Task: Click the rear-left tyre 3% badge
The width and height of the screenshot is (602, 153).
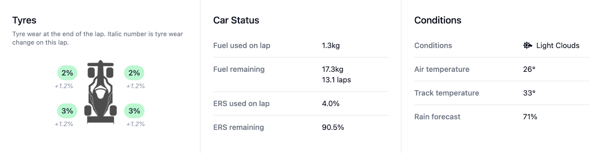Action: click(x=67, y=111)
